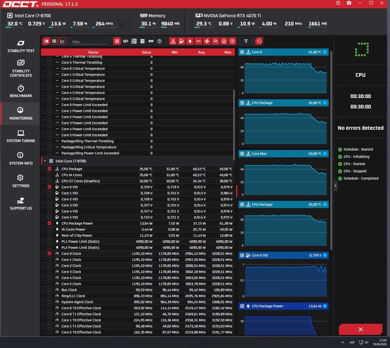This screenshot has width=390, height=348.
Task: Uncheck the Core 0 VID checkbox
Action: pyautogui.click(x=49, y=187)
